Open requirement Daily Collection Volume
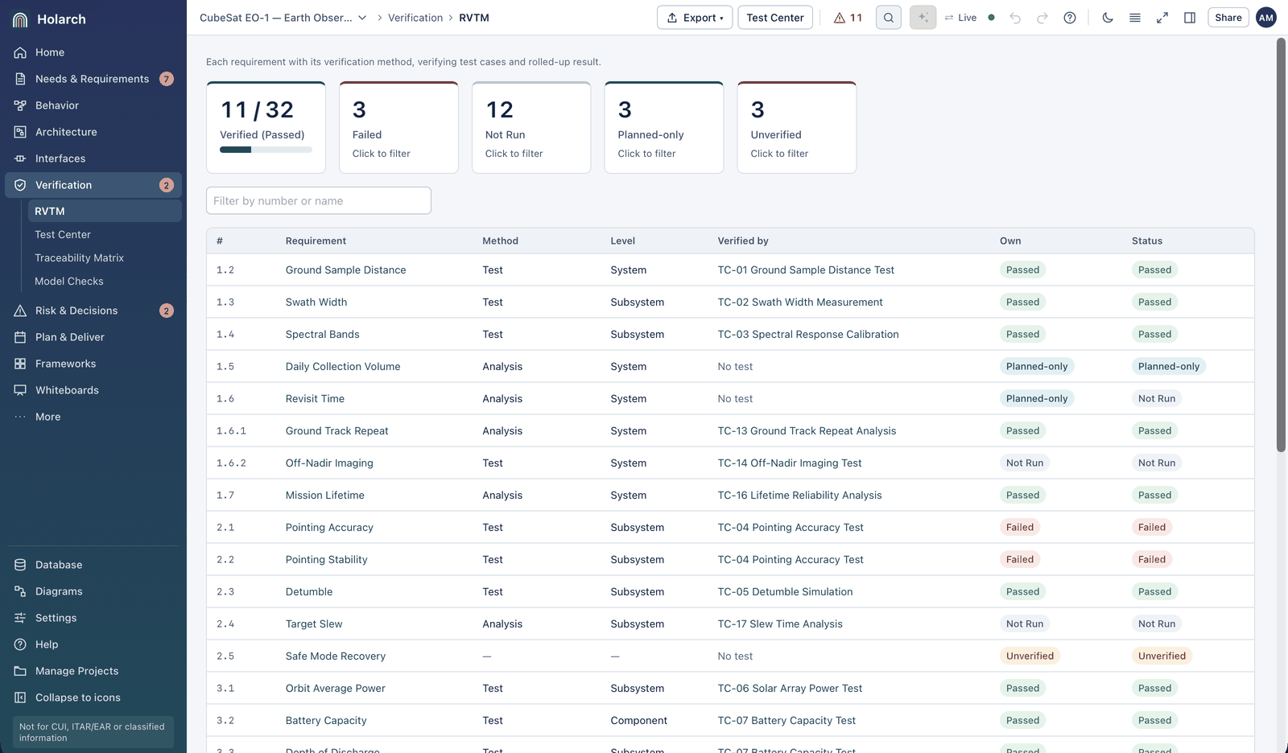 (x=343, y=367)
